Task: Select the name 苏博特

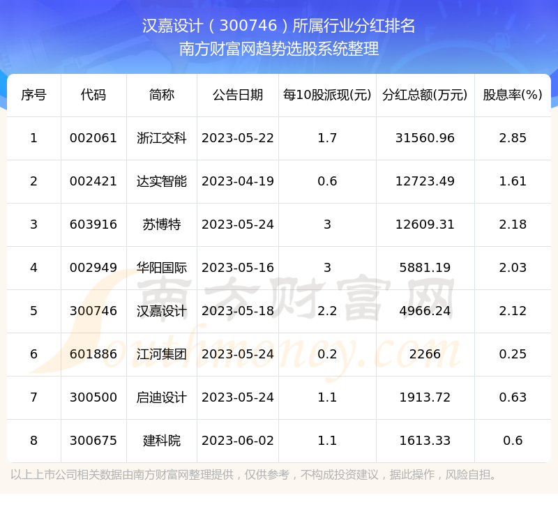Action: 162,225
